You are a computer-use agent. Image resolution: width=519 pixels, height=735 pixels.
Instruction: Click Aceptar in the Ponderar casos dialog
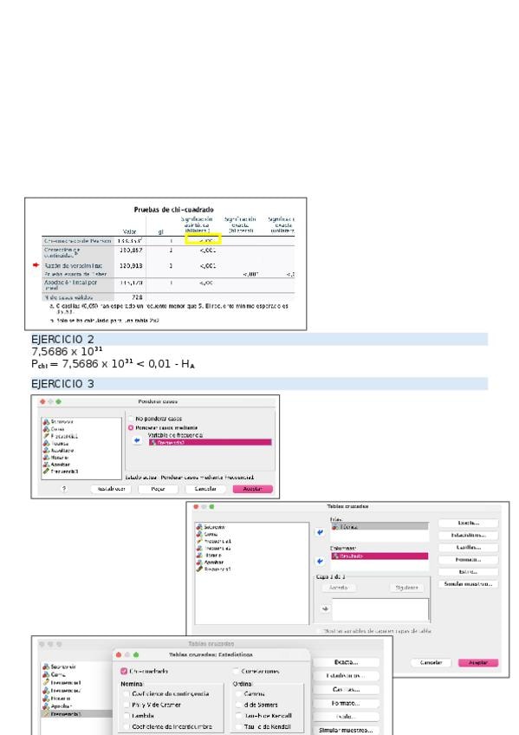(252, 489)
